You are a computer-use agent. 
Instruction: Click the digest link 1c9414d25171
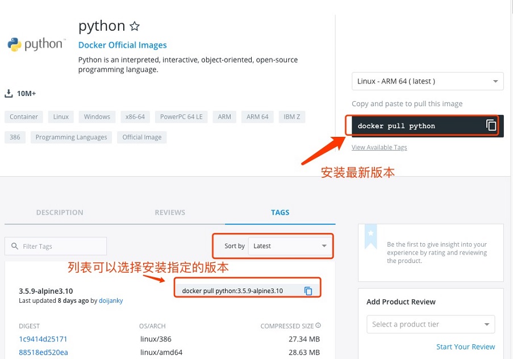click(42, 339)
